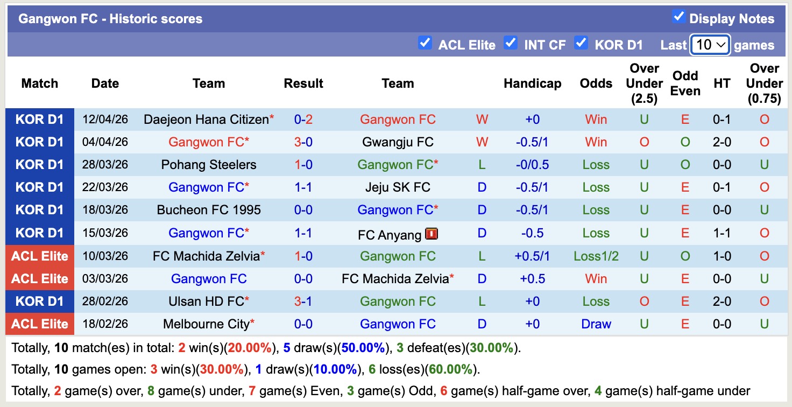This screenshot has width=792, height=407.
Task: Select the Gwangju FC team link
Action: pos(398,142)
